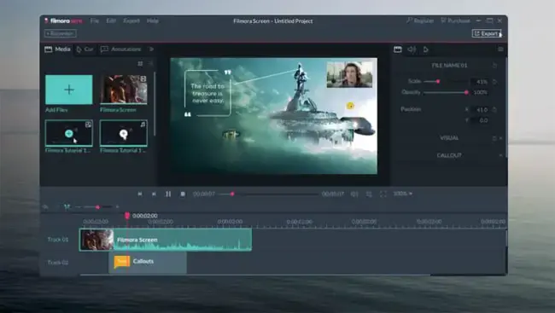555x313 pixels.
Task: Switch to the Media tab
Action: pyautogui.click(x=57, y=49)
